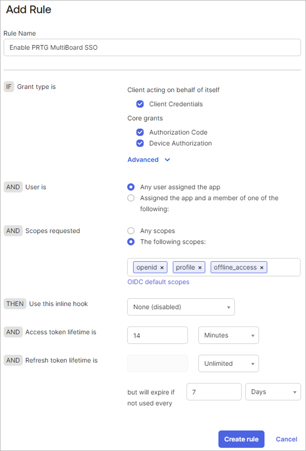Image resolution: width=306 pixels, height=451 pixels.
Task: Uncheck the Client Credentials checkbox
Action: coord(140,104)
